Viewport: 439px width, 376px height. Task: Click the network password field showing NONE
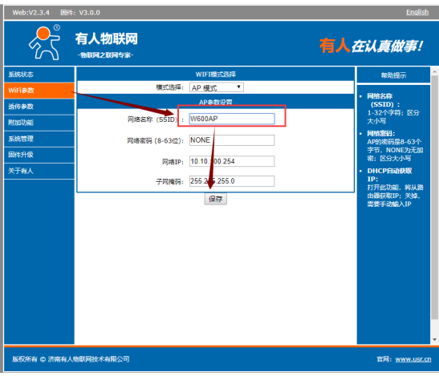click(232, 140)
